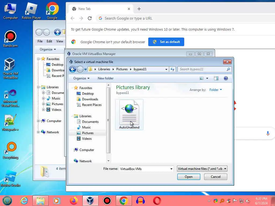Open Opera from the taskbar
275x206 pixels.
[x=157, y=201]
